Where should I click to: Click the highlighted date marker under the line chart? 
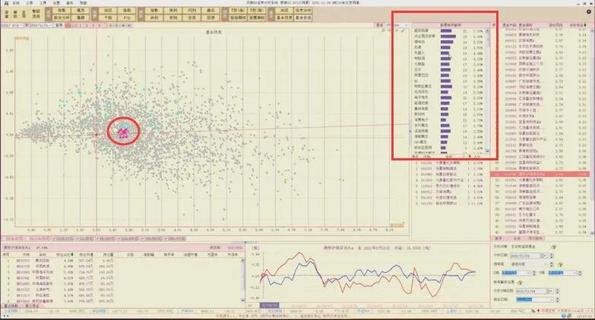pyautogui.click(x=269, y=306)
